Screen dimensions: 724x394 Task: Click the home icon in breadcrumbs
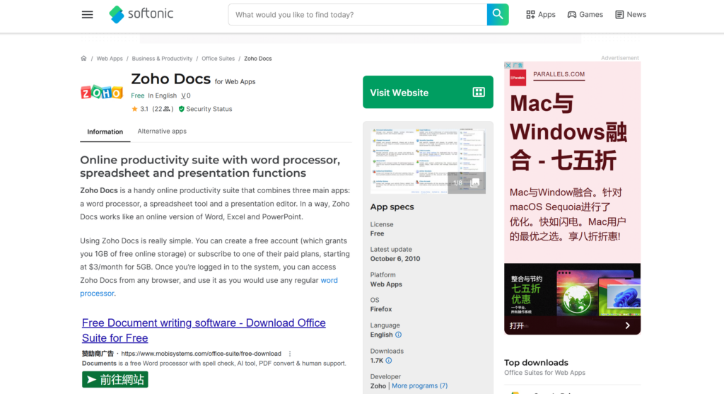83,59
